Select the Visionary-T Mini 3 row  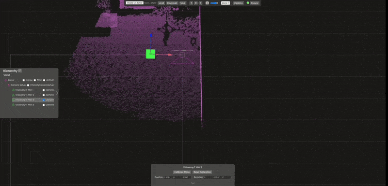pos(33,105)
